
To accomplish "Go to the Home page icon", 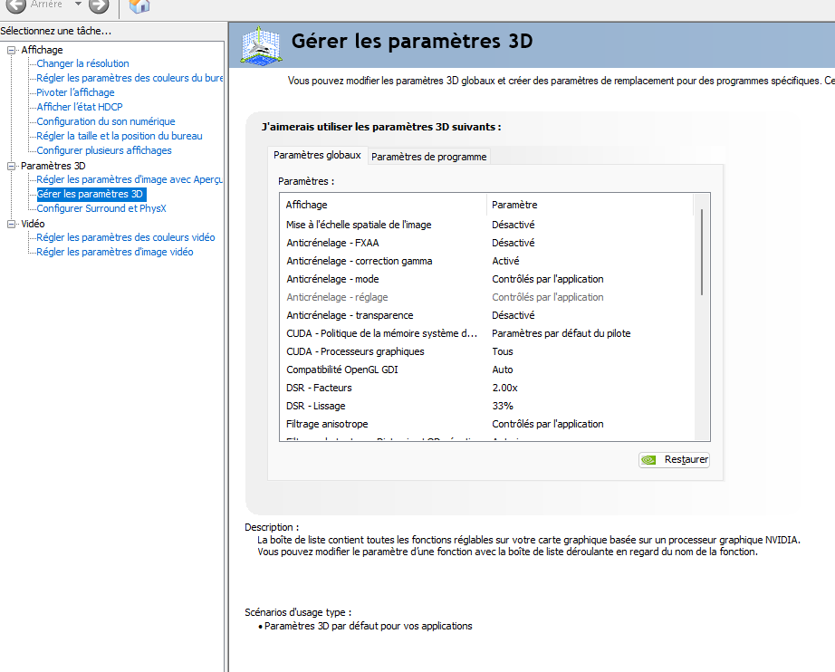I will 139,5.
